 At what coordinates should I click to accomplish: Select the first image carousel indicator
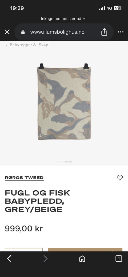point(59,162)
